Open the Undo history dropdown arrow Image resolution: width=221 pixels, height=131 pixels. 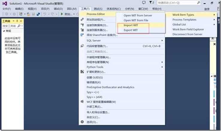tap(49, 14)
